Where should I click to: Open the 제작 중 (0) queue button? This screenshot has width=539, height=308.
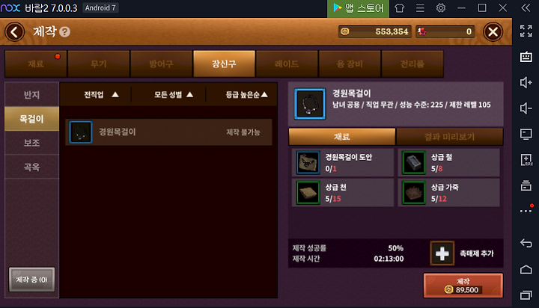[31, 280]
